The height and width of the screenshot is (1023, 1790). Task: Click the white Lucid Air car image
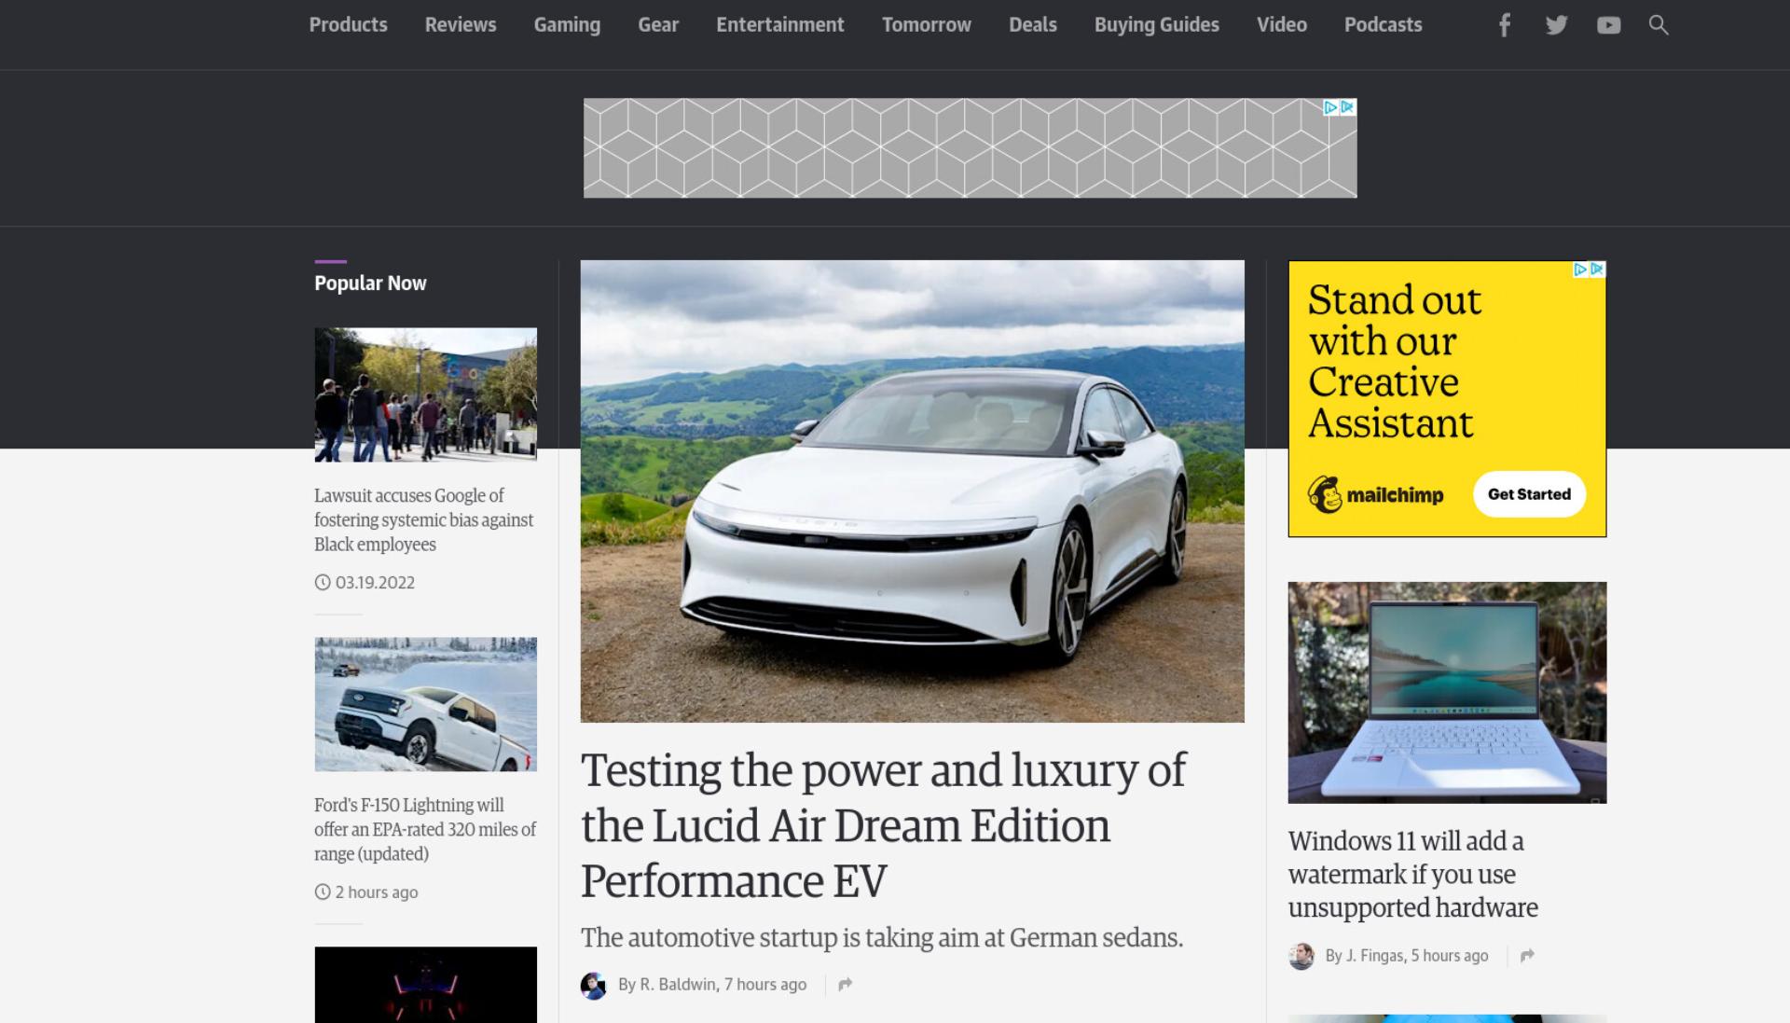point(912,491)
